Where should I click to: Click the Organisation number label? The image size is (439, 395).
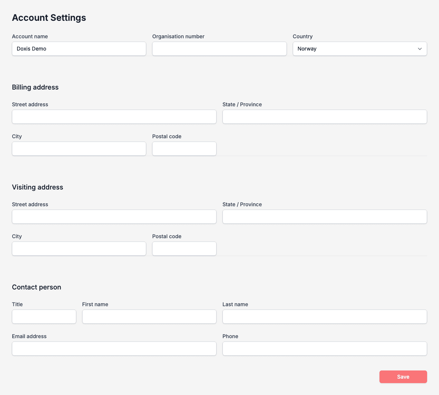tap(178, 36)
